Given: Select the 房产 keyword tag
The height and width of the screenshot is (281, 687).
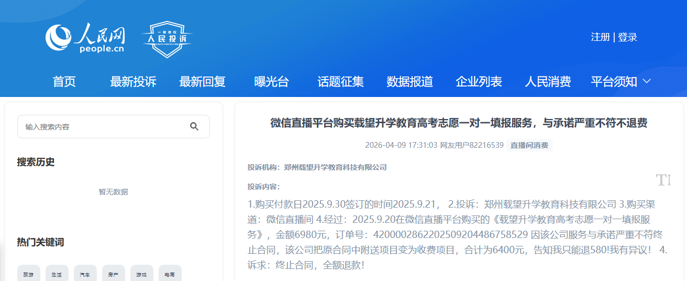Looking at the screenshot, I should click(113, 274).
